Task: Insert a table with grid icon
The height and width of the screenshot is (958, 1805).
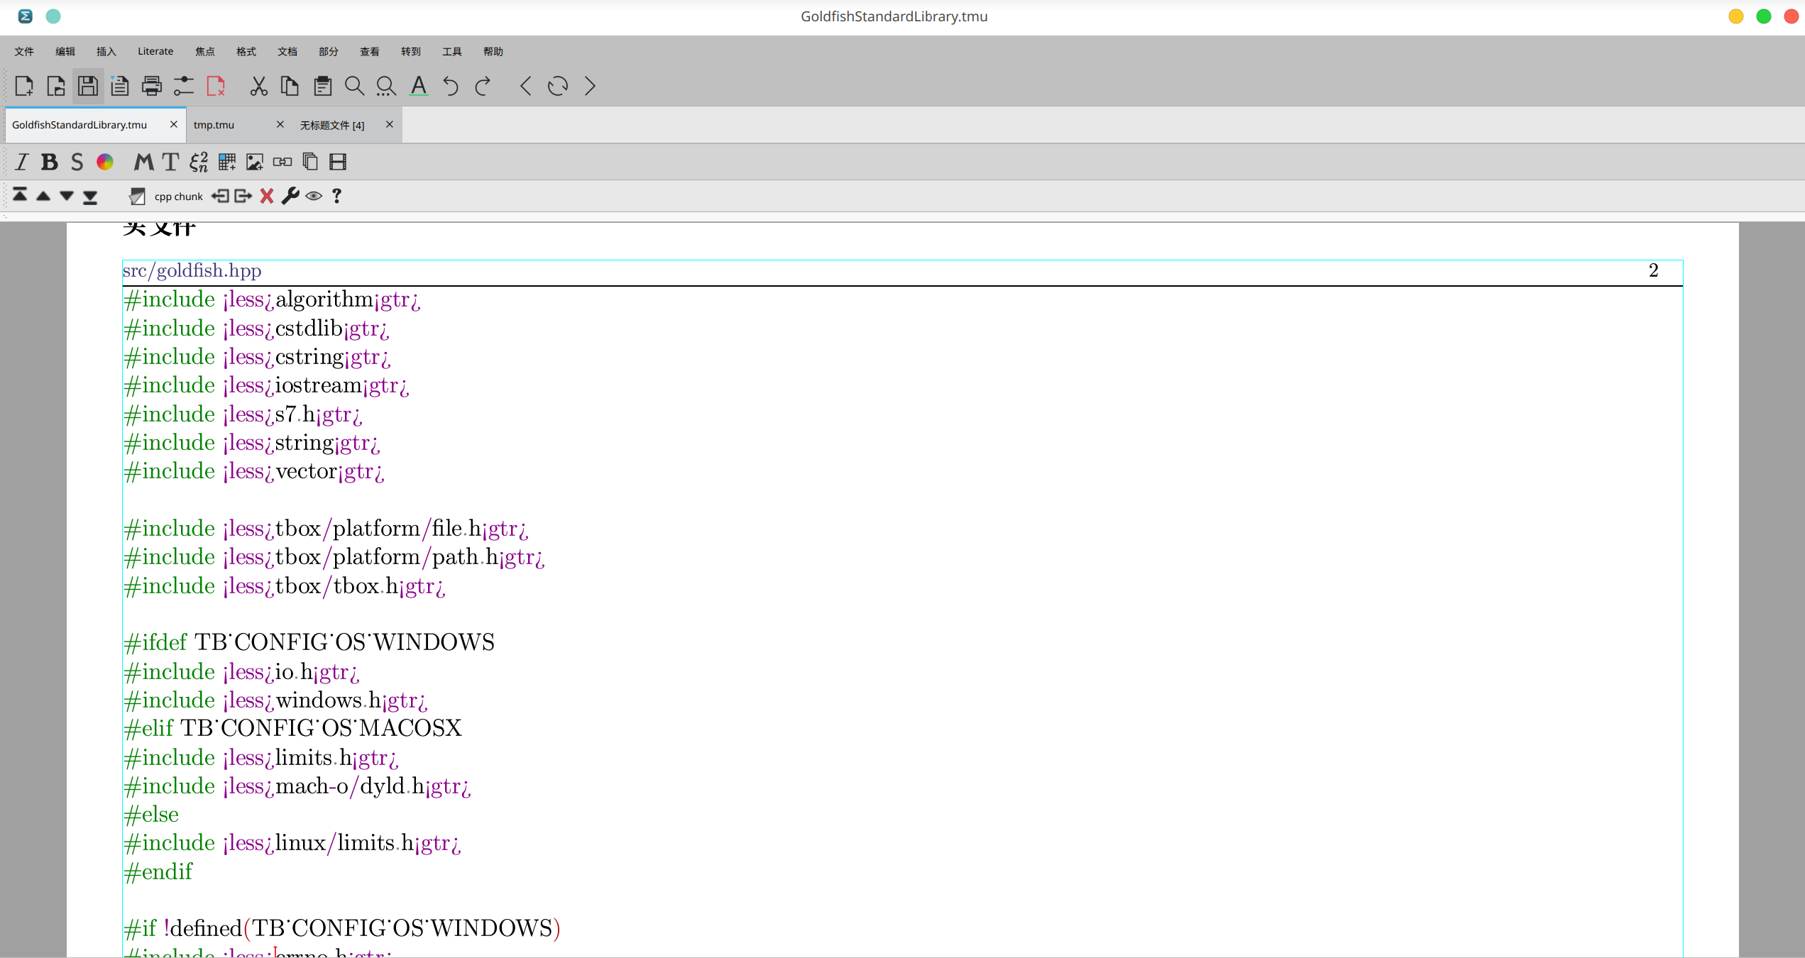Action: pos(227,163)
